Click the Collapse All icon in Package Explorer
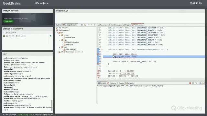Image resolution: width=207 pixels, height=116 pixels. pos(82,25)
